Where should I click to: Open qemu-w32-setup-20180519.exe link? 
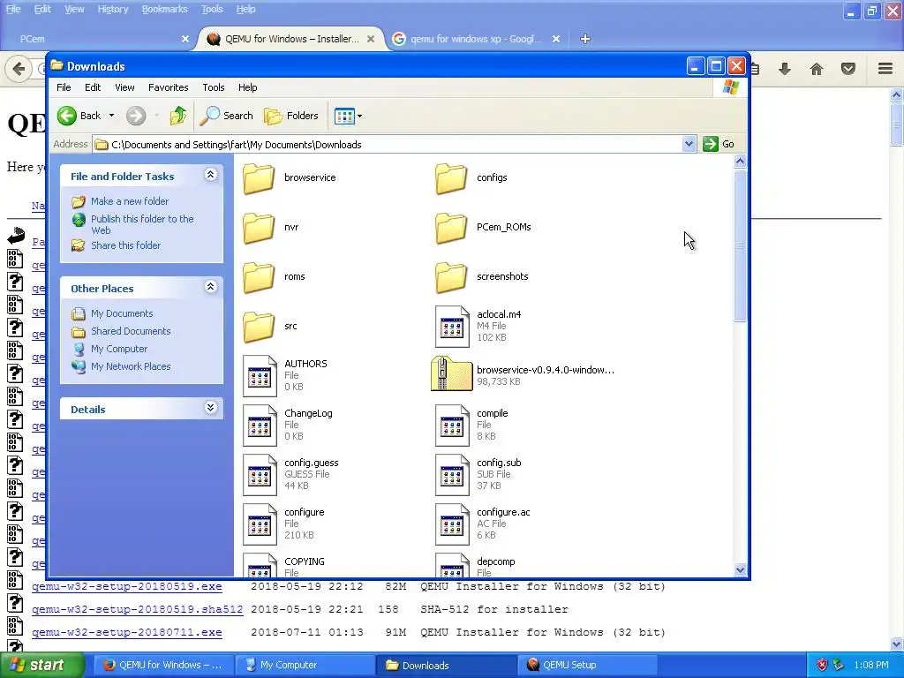(x=127, y=586)
